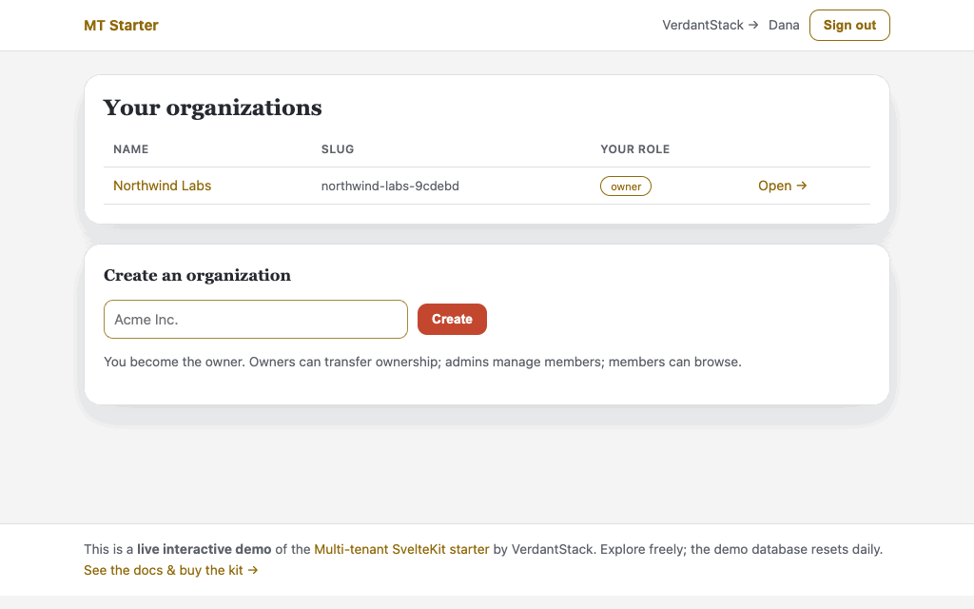Click the Sign out button
Screen dimensions: 974x609
849,26
